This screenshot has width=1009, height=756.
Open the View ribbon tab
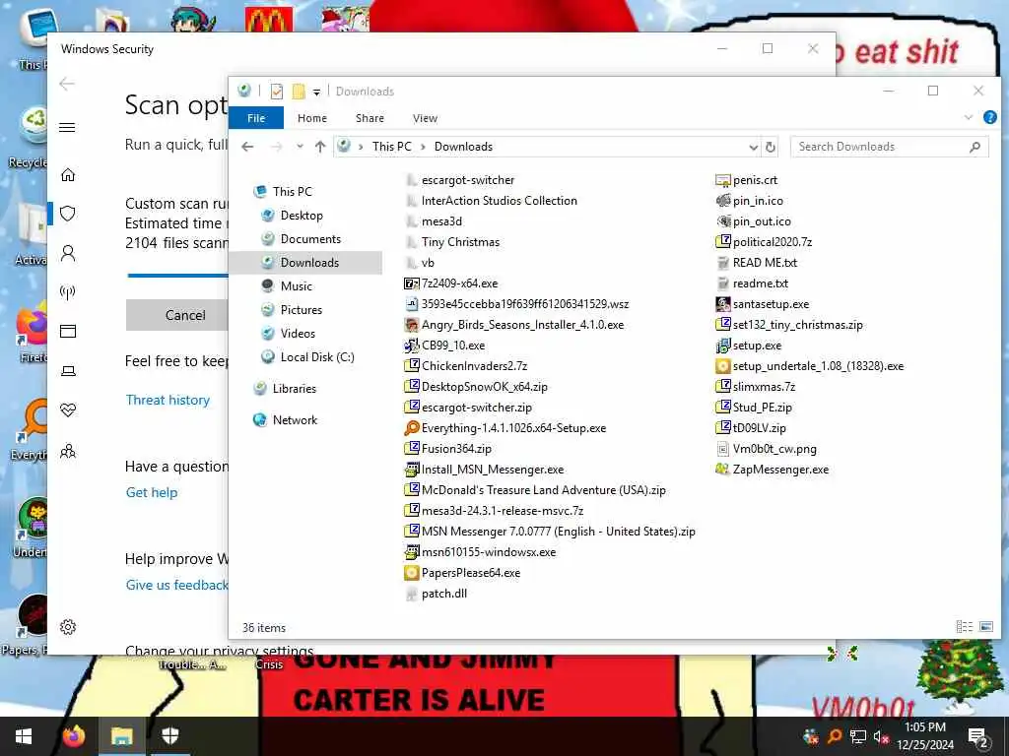425,118
